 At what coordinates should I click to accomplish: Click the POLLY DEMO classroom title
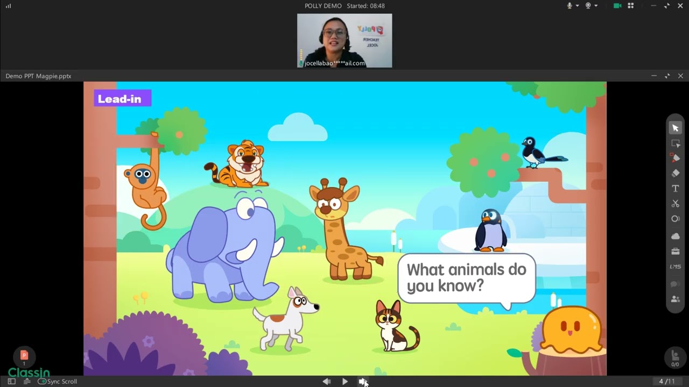(323, 6)
